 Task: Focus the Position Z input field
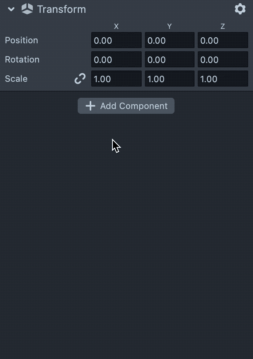223,40
